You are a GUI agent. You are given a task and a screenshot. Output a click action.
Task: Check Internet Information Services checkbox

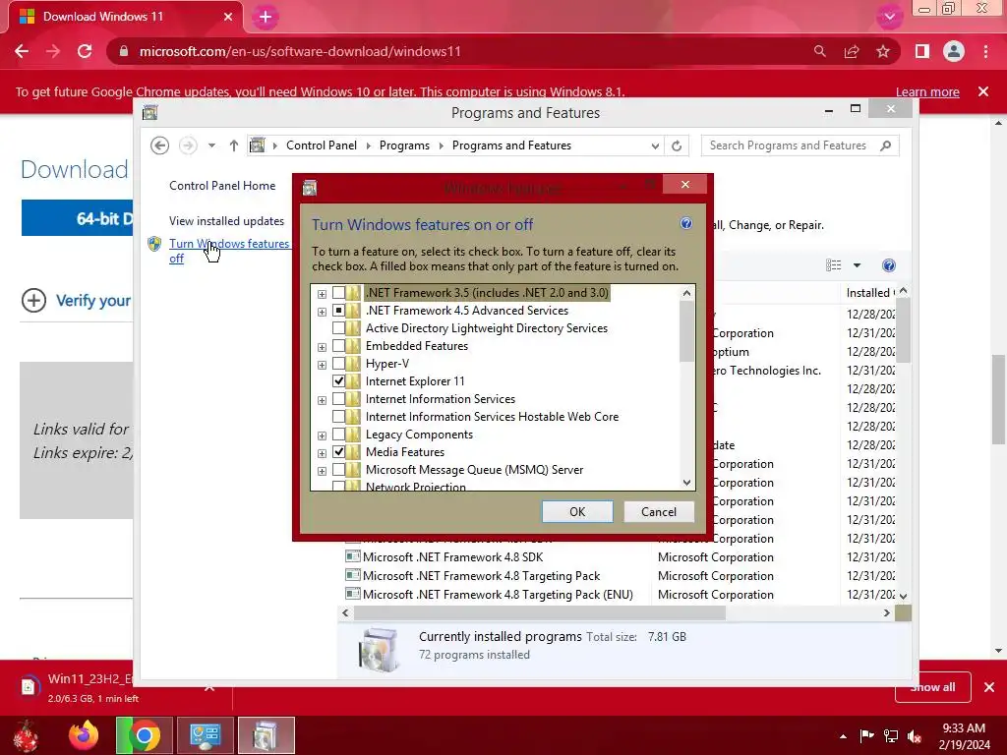338,399
